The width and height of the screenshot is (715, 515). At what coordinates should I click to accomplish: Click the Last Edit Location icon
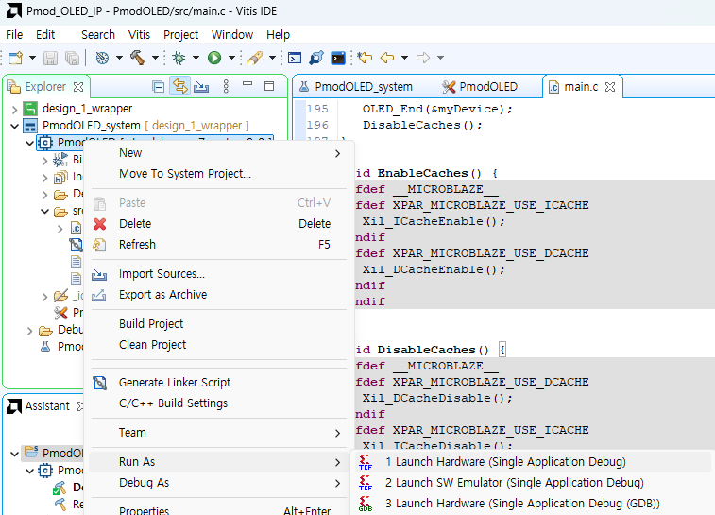(x=365, y=58)
